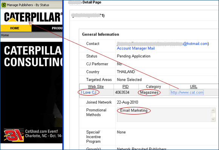Click the CatUsed.com Event banner text
This screenshot has width=219, height=150.
pos(44,133)
